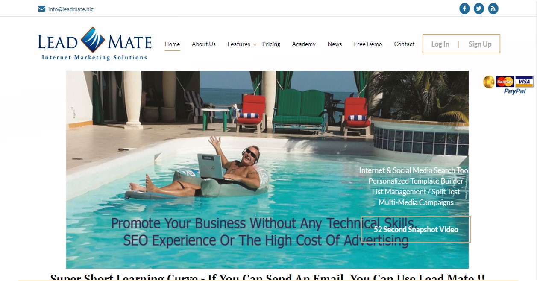Click the Log In button
Screen dimensions: 537x281
click(440, 44)
